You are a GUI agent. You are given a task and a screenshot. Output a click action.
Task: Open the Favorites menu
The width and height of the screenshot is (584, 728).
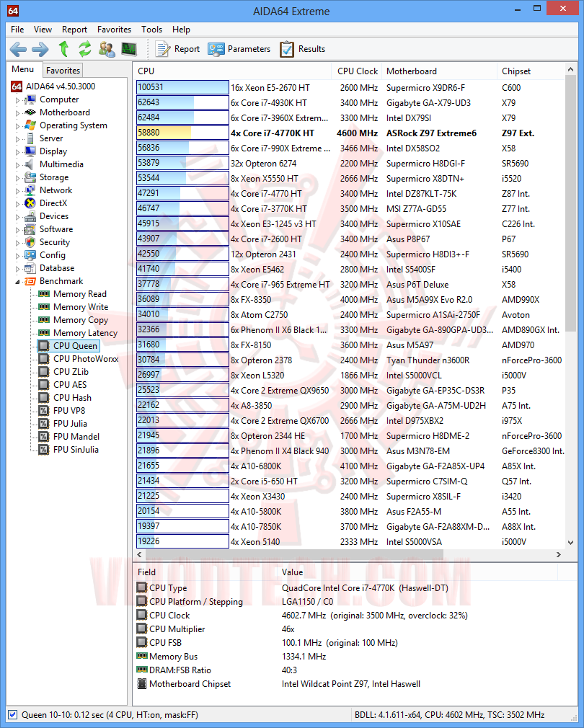pyautogui.click(x=114, y=30)
